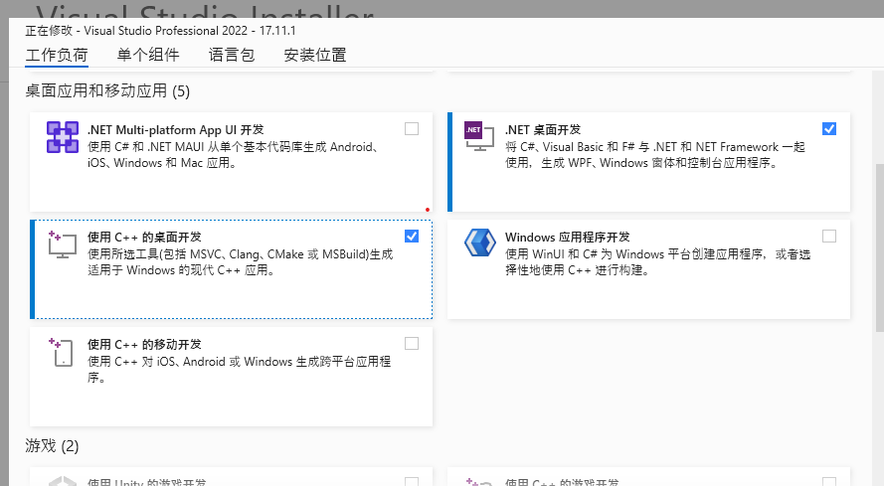The height and width of the screenshot is (486, 884).
Task: Open the 语言包 tab
Action: (232, 55)
